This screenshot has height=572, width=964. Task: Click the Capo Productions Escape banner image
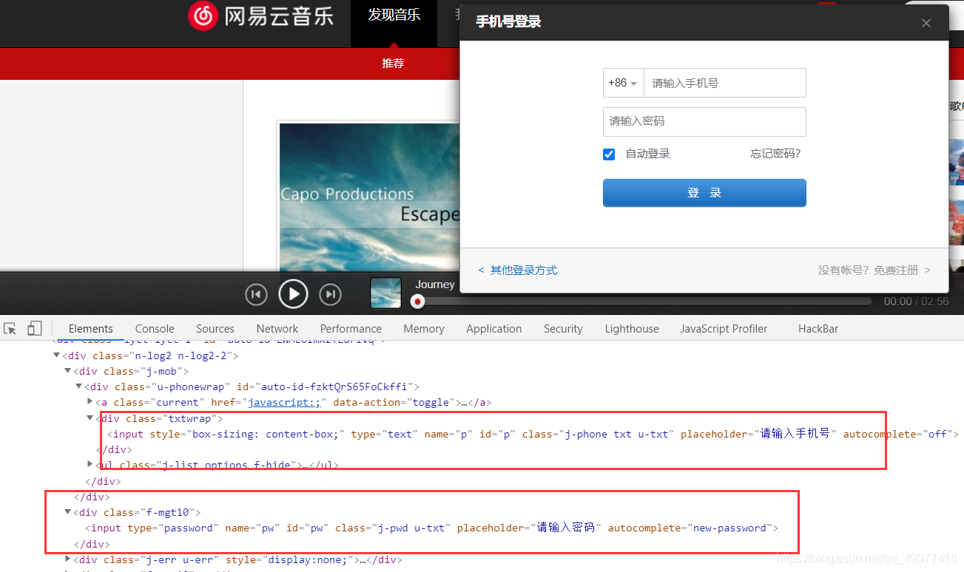[368, 197]
